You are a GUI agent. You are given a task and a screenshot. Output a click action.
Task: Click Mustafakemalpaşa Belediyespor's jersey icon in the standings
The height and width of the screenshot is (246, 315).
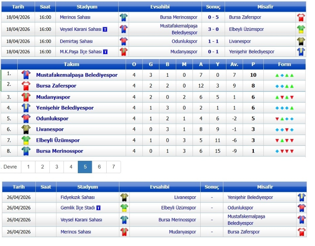pyautogui.click(x=26, y=75)
